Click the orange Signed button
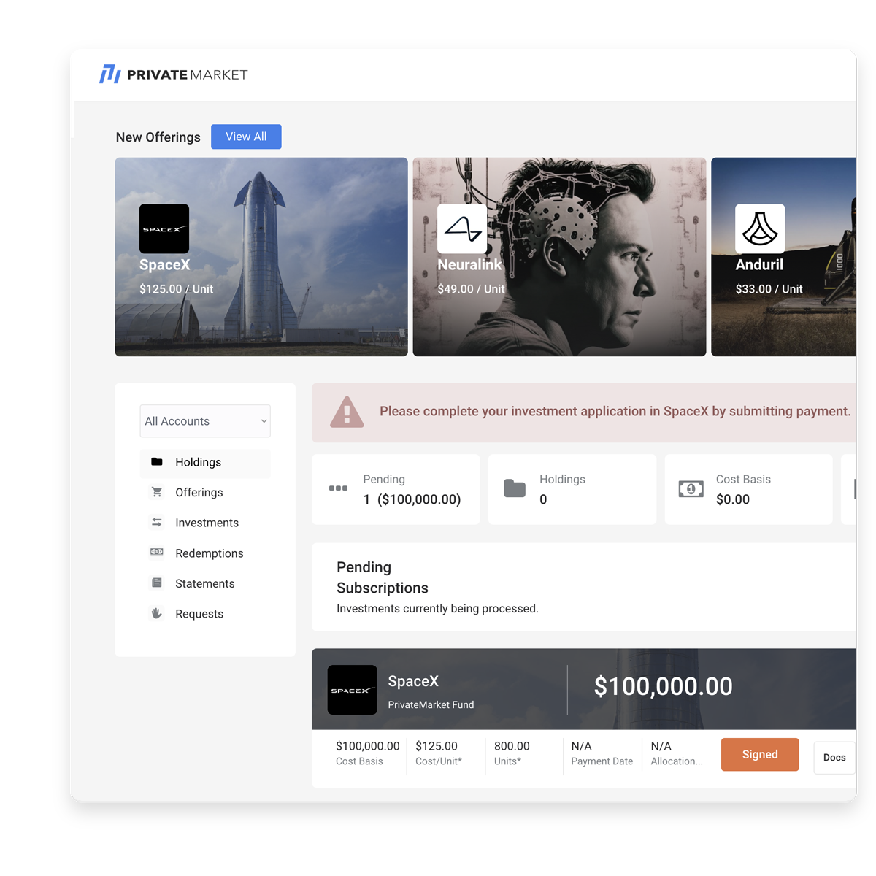 pos(760,755)
